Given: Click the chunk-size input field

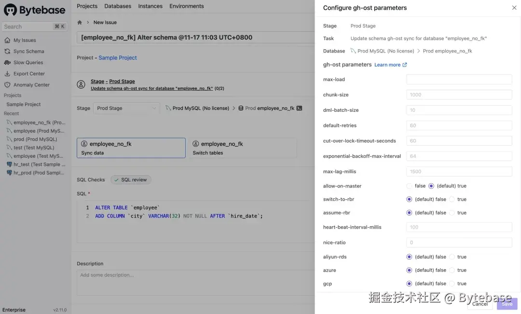Looking at the screenshot, I should 459,95.
